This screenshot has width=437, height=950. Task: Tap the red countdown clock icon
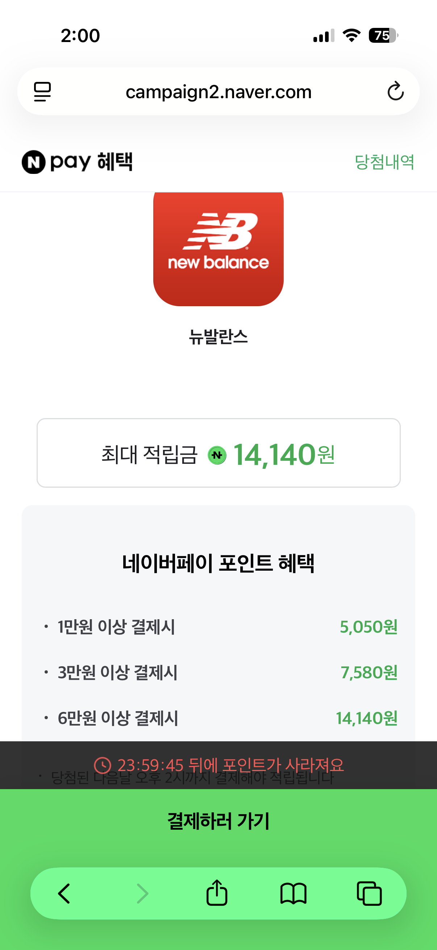point(103,765)
